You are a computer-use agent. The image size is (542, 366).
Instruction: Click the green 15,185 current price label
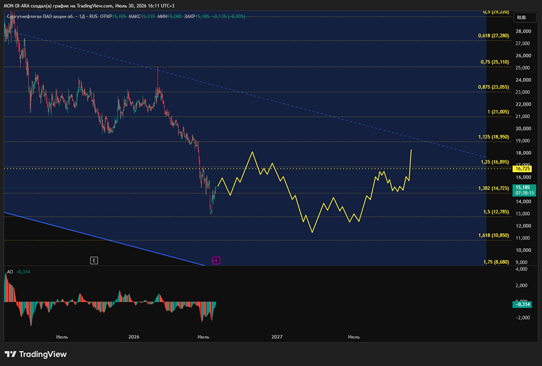point(524,190)
